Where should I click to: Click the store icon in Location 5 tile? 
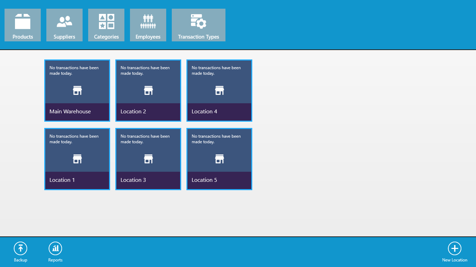pos(220,159)
